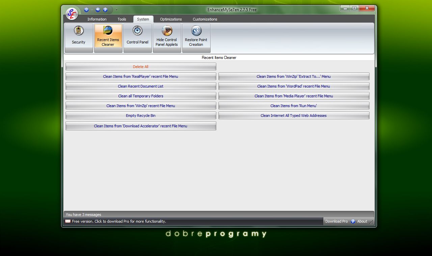Click Empty Recycle Bin button
Image resolution: width=432 pixels, height=256 pixels.
[x=141, y=116]
